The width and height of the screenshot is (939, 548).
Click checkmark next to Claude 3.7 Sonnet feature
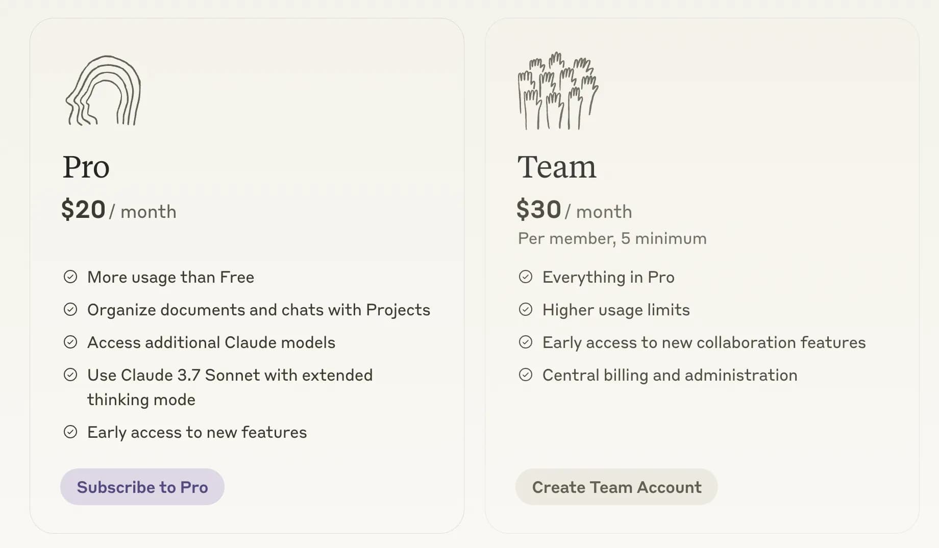click(70, 375)
